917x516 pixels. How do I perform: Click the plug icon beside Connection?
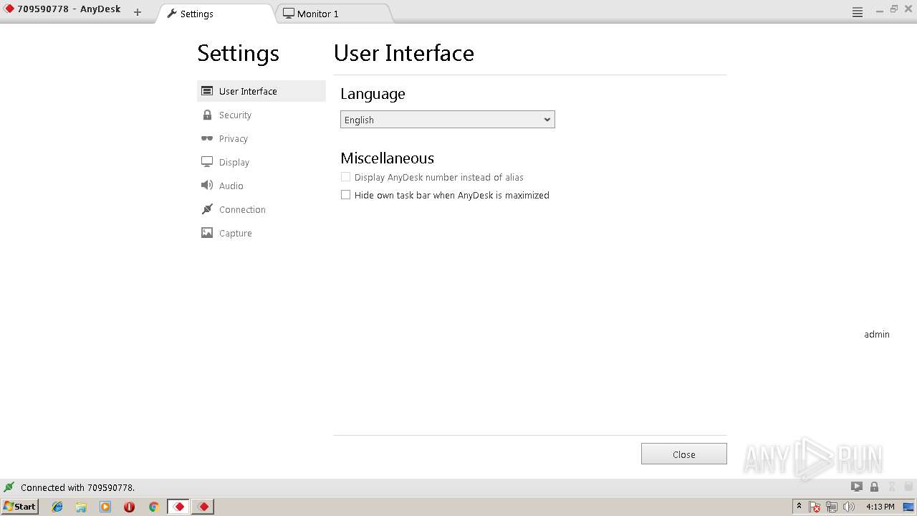point(207,209)
